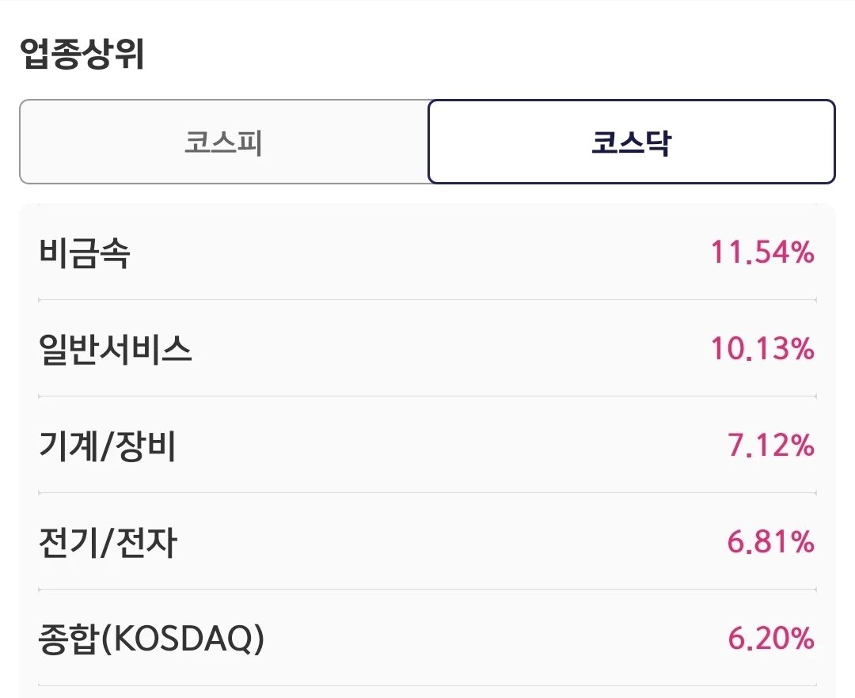
Task: Open the 비금속 sector row
Action: tap(427, 252)
